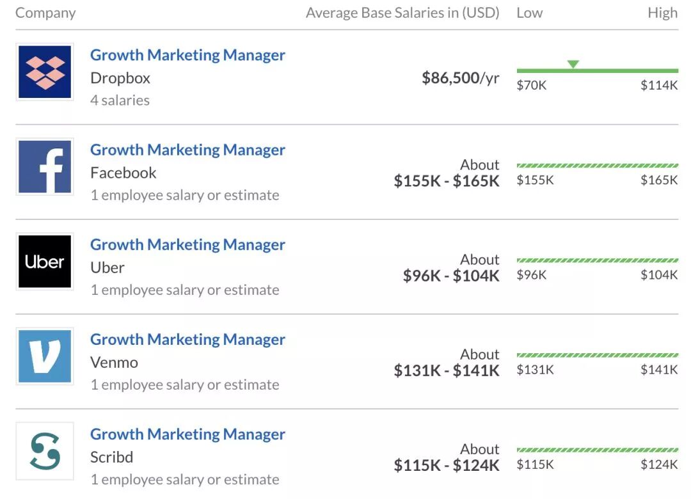
Task: Click the Company column header
Action: tap(45, 13)
